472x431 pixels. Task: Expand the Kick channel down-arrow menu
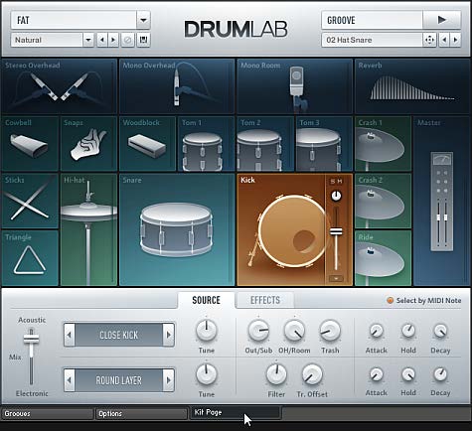[336, 279]
